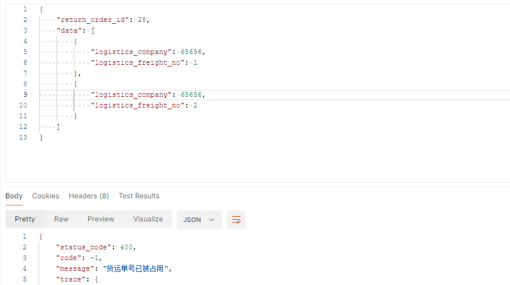Open the Cookies tab
The width and height of the screenshot is (510, 285).
click(46, 196)
